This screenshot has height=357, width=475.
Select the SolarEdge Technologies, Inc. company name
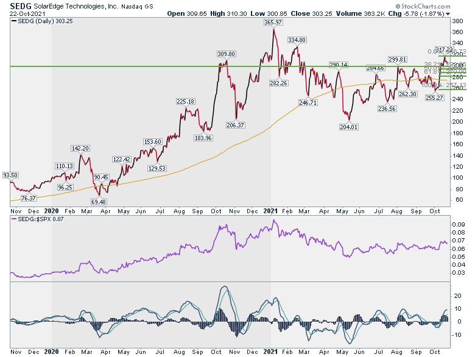(x=76, y=6)
